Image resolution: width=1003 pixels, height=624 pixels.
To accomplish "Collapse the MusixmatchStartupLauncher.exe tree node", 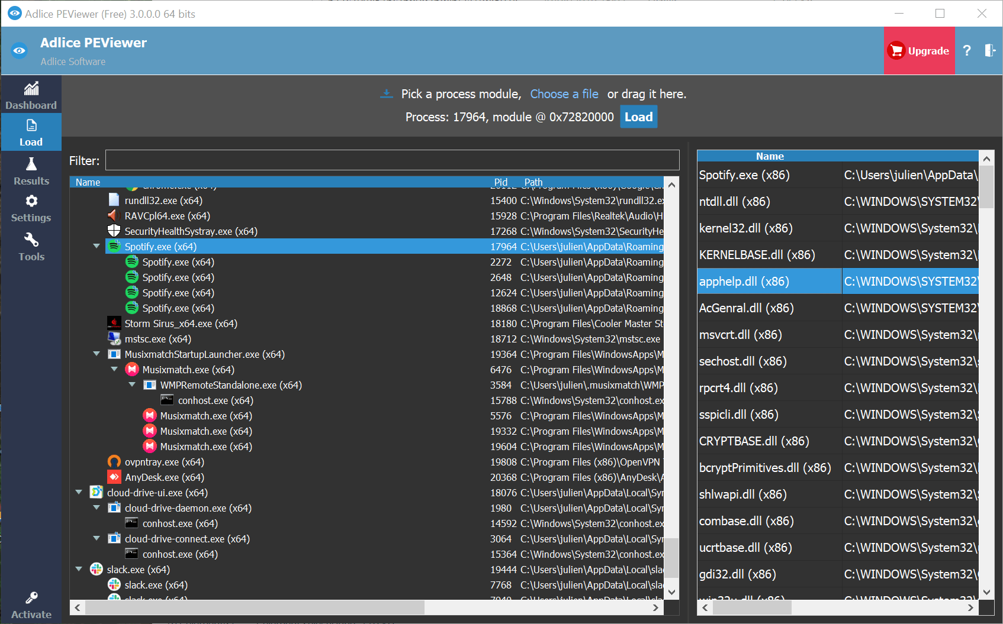I will (97, 354).
